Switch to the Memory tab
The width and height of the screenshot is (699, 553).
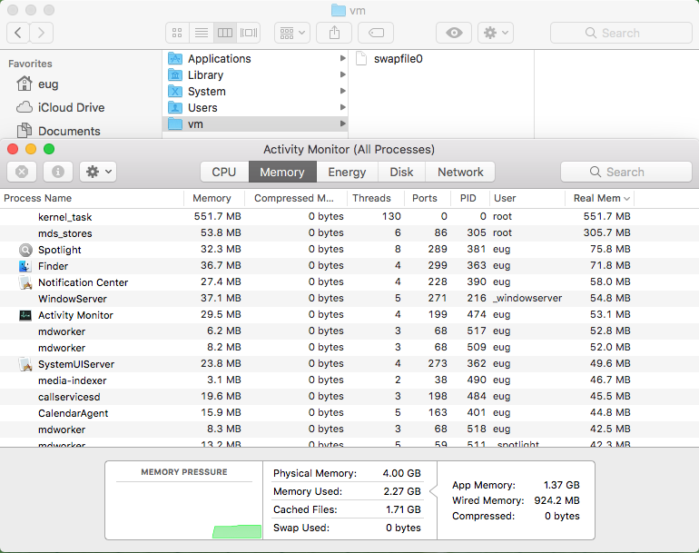click(282, 173)
